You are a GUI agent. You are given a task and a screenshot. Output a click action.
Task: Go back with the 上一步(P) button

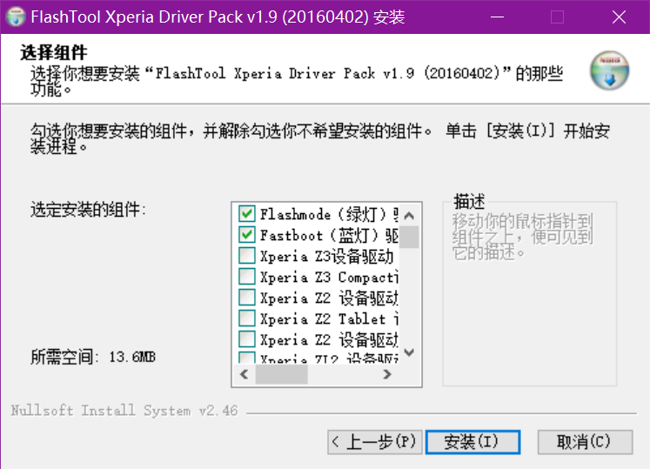(x=375, y=441)
